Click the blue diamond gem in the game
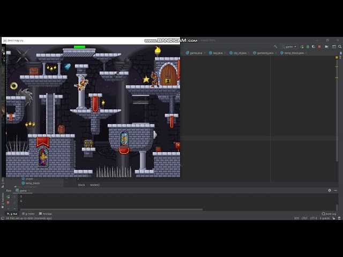343x257 pixels. [68, 66]
